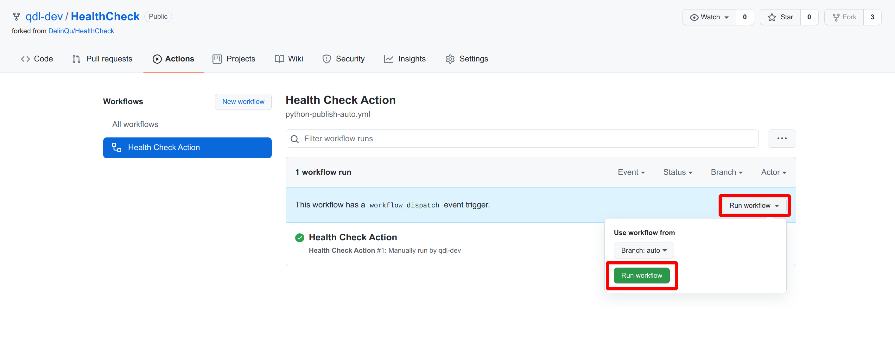Click the Star count 0
The image size is (895, 342).
809,17
